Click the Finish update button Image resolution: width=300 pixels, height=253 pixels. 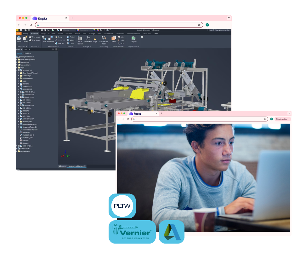pyautogui.click(x=283, y=119)
